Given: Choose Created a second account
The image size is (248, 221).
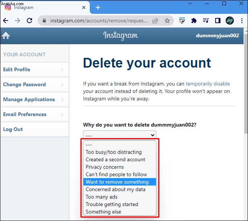Looking at the screenshot, I should tap(120, 159).
